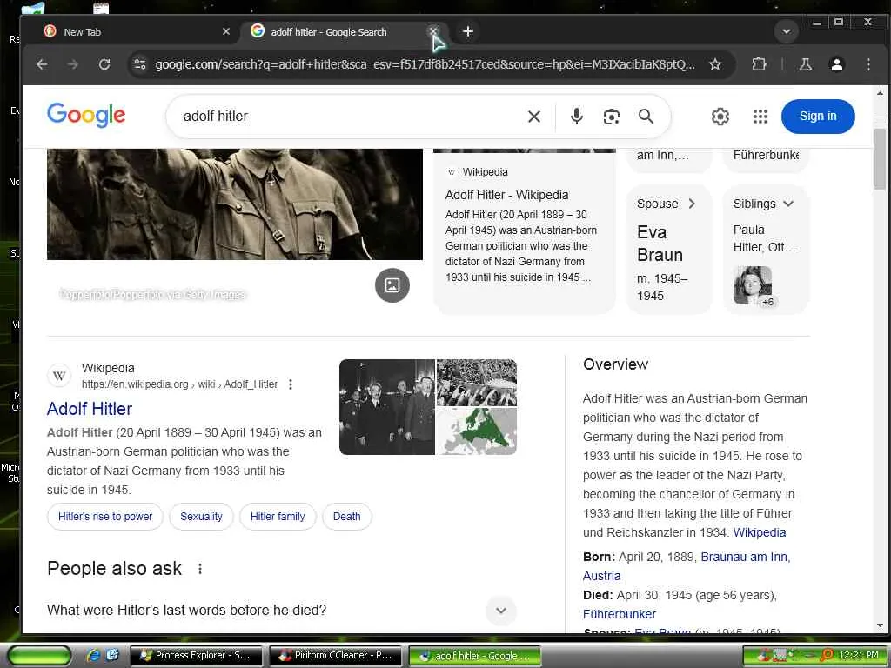Search by image with the Lens icon
Image resolution: width=891 pixels, height=668 pixels.
point(612,117)
